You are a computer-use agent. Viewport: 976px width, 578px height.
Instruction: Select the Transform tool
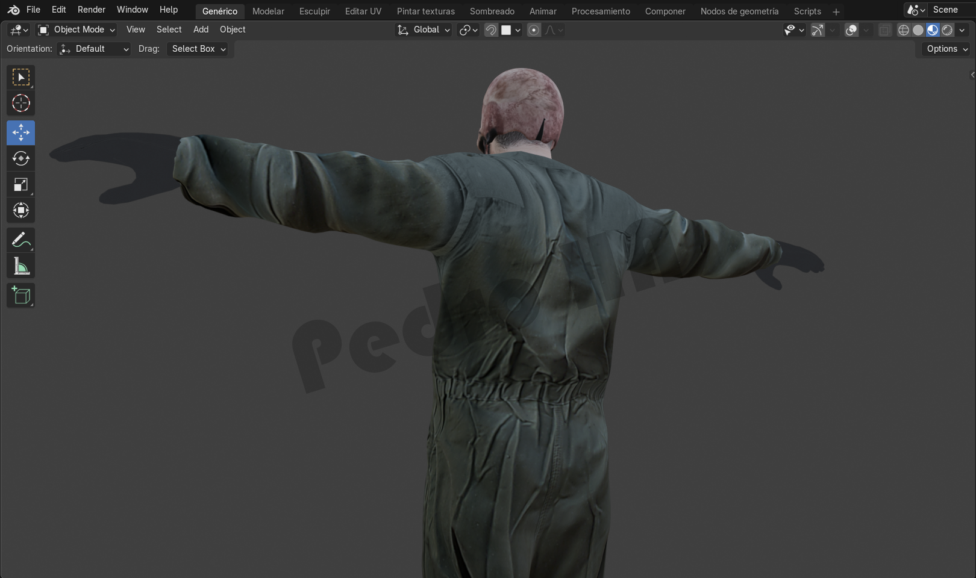20,211
